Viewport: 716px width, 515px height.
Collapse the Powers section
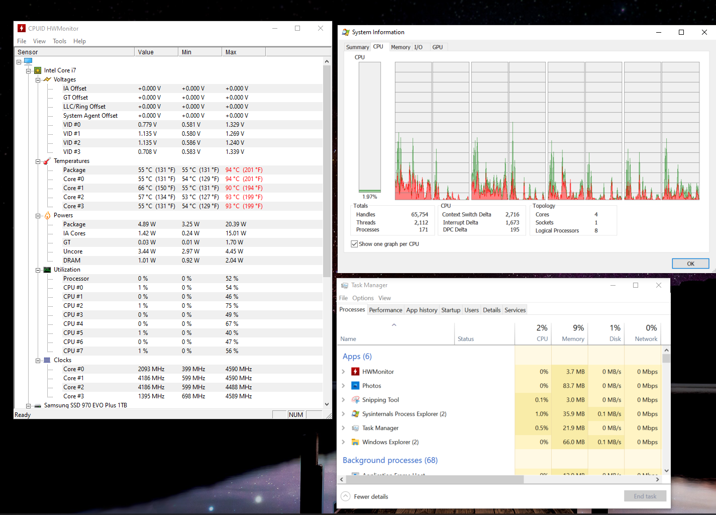[38, 216]
